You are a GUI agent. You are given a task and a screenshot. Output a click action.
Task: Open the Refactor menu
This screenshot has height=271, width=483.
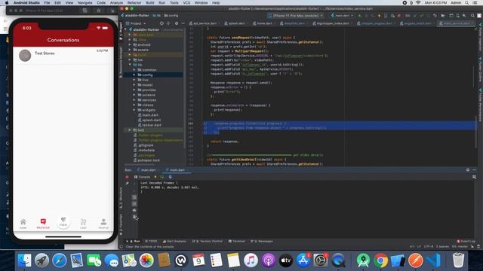134,3
